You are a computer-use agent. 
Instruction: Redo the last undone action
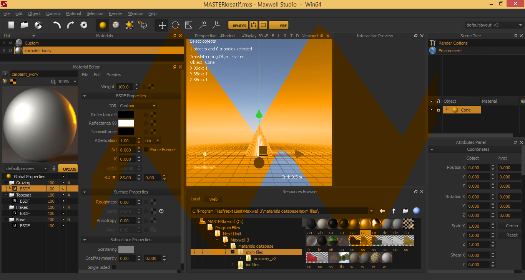(x=70, y=25)
